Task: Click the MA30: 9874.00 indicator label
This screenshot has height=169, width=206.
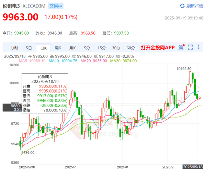Action: 124,61
